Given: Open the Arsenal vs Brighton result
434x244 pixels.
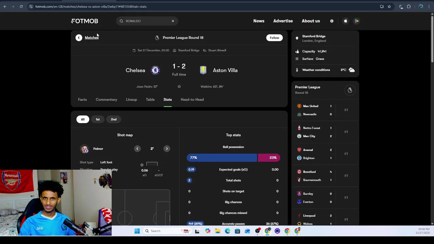Looking at the screenshot, I should click(x=325, y=154).
